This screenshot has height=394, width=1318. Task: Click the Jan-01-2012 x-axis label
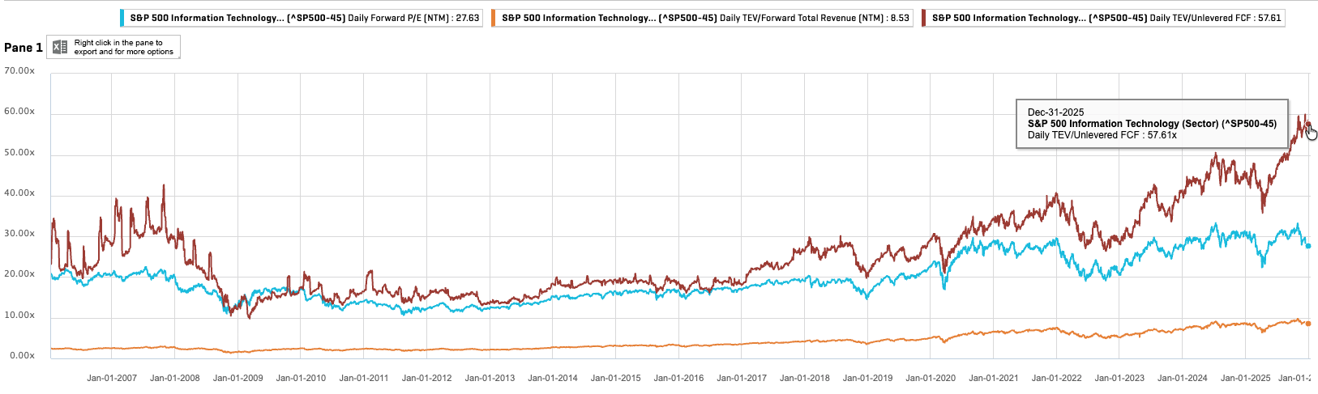coord(427,378)
